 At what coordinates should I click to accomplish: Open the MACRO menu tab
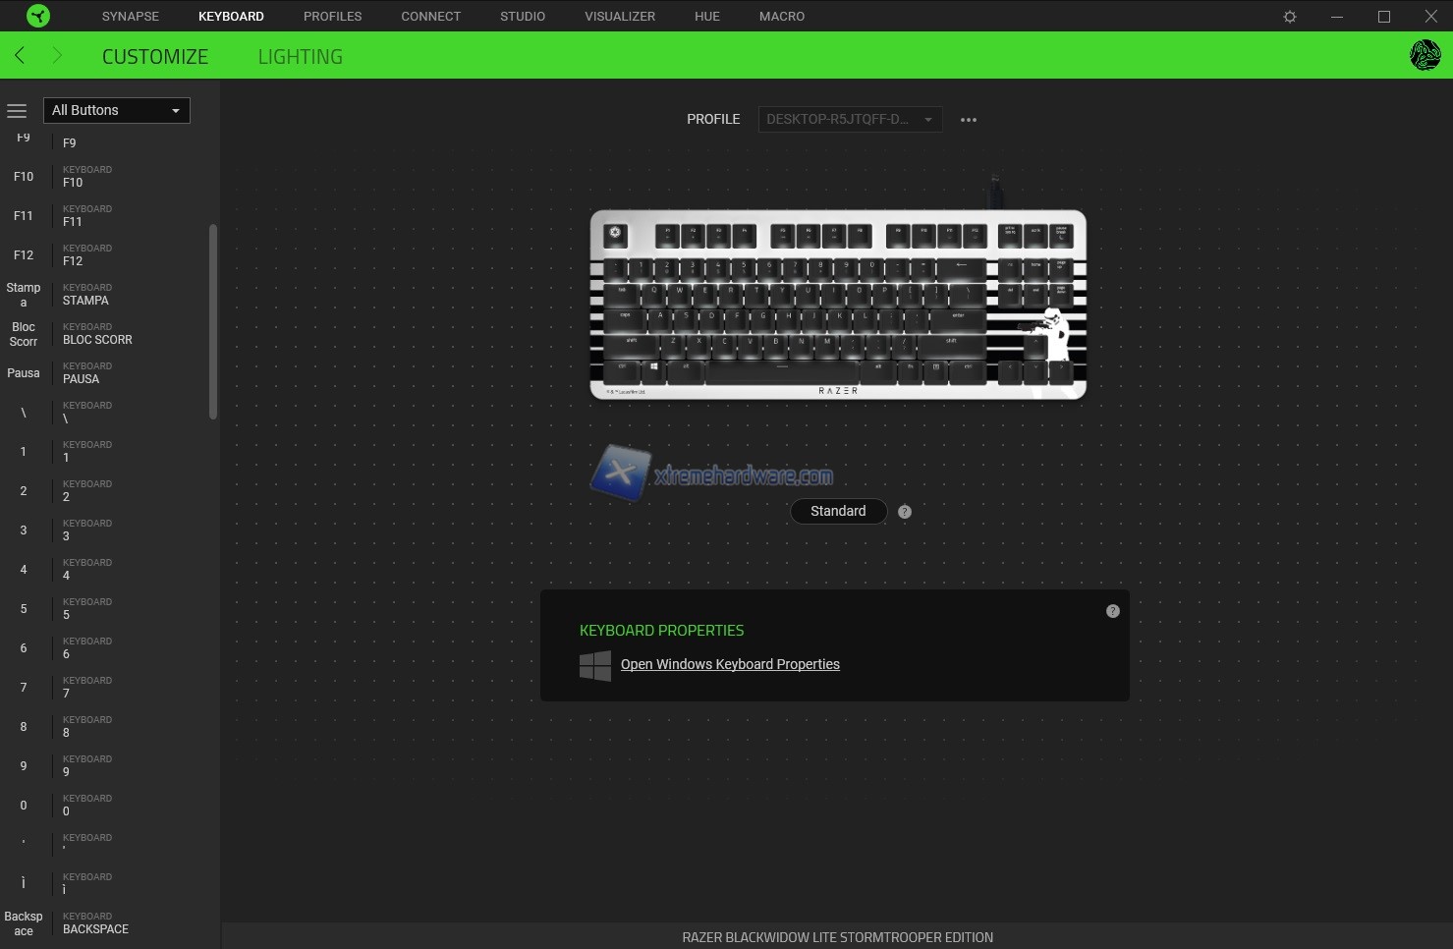pyautogui.click(x=781, y=17)
